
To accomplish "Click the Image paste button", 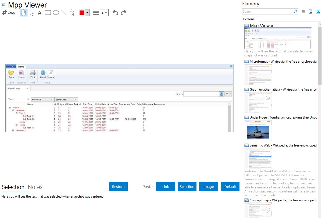I will click(x=208, y=187).
